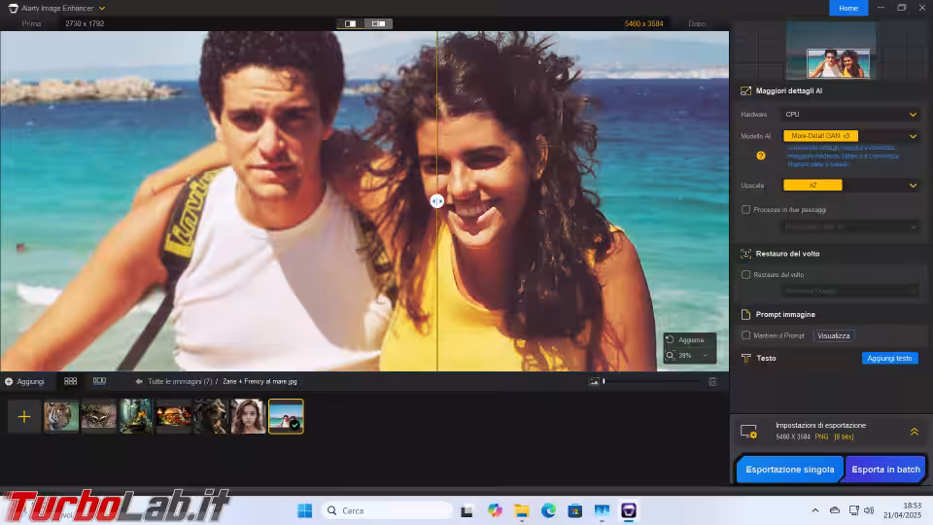The height and width of the screenshot is (525, 933).
Task: Click the Testo T icon
Action: pos(745,359)
